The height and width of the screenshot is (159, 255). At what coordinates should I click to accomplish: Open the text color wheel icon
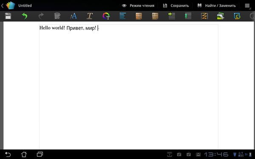106,16
